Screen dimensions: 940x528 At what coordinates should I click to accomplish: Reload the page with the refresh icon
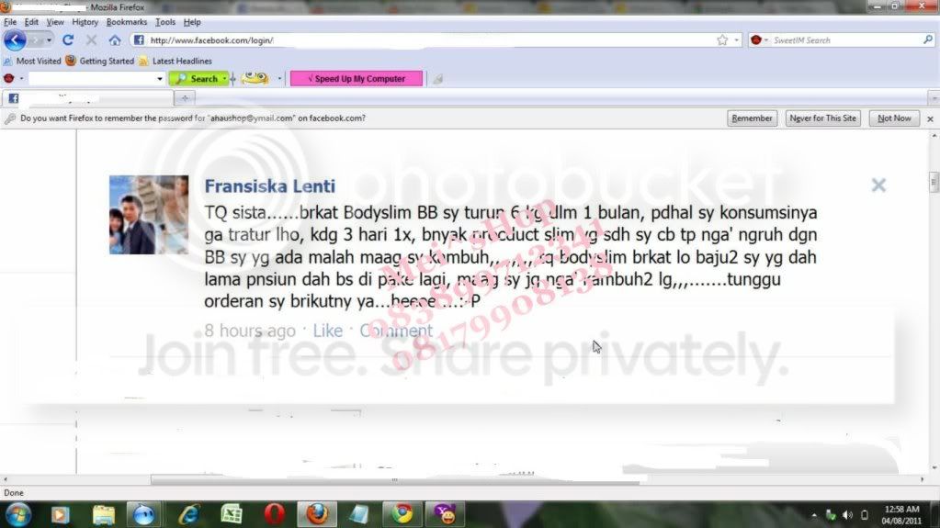(x=68, y=39)
